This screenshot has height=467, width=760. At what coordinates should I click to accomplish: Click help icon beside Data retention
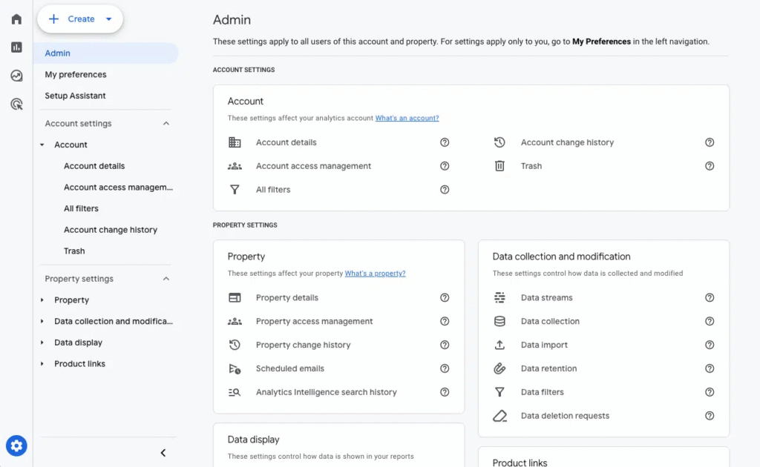(x=710, y=368)
